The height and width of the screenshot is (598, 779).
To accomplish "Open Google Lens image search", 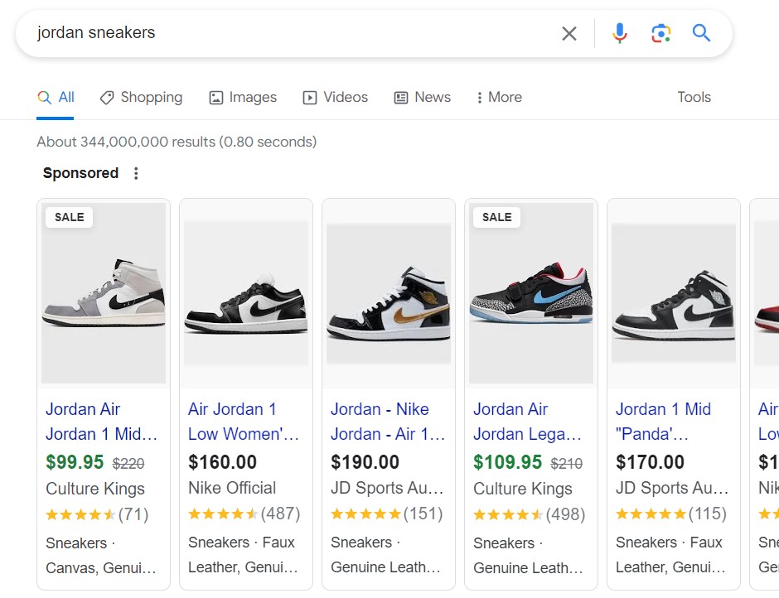I will pyautogui.click(x=660, y=33).
